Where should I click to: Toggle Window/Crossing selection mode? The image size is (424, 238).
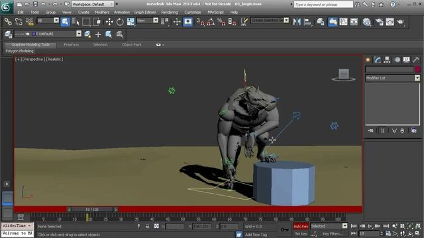click(x=97, y=22)
